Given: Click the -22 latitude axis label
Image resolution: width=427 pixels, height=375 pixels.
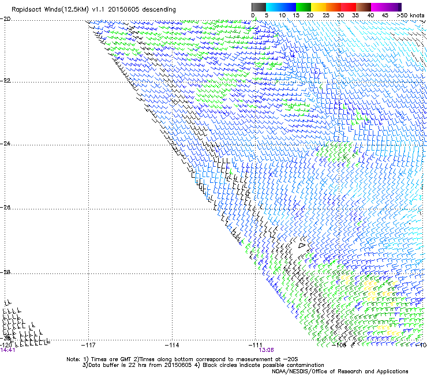Looking at the screenshot, I should pos(5,81).
